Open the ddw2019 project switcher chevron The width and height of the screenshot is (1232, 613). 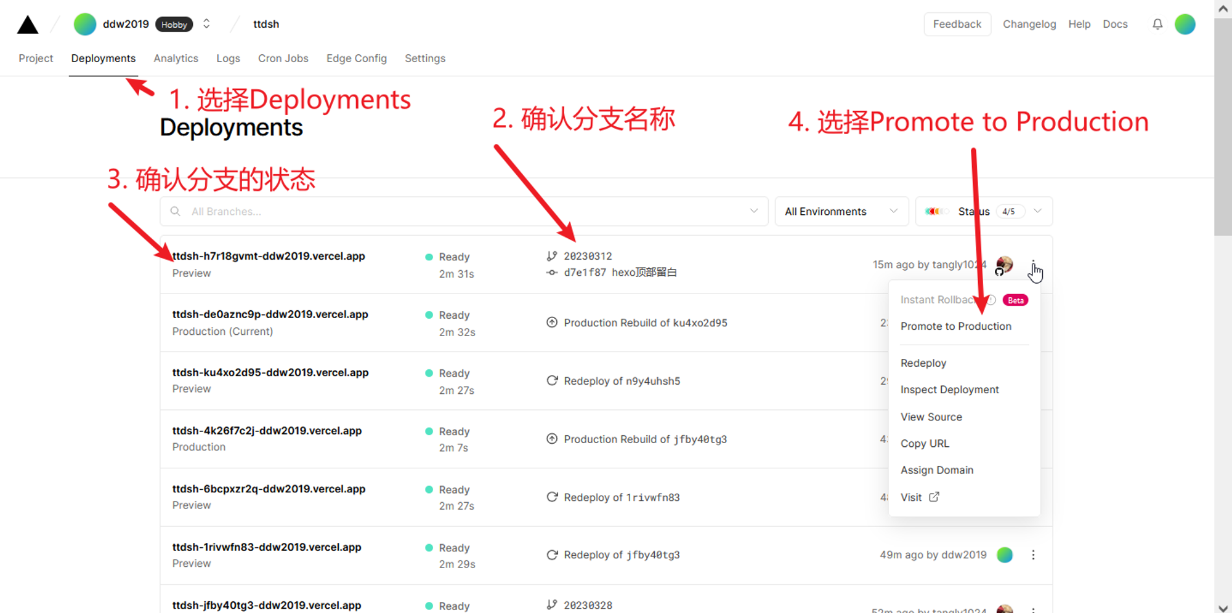[206, 23]
